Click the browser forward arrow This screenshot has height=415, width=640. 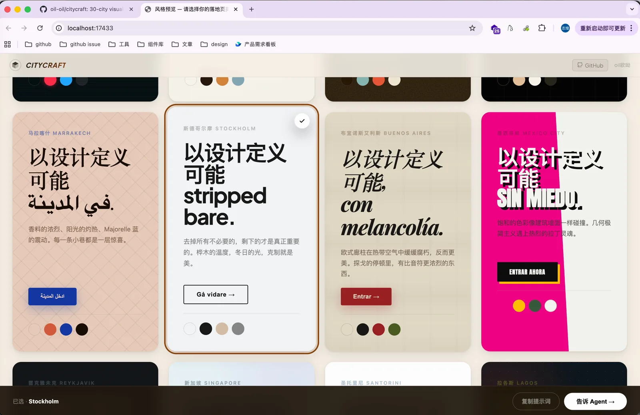[24, 28]
